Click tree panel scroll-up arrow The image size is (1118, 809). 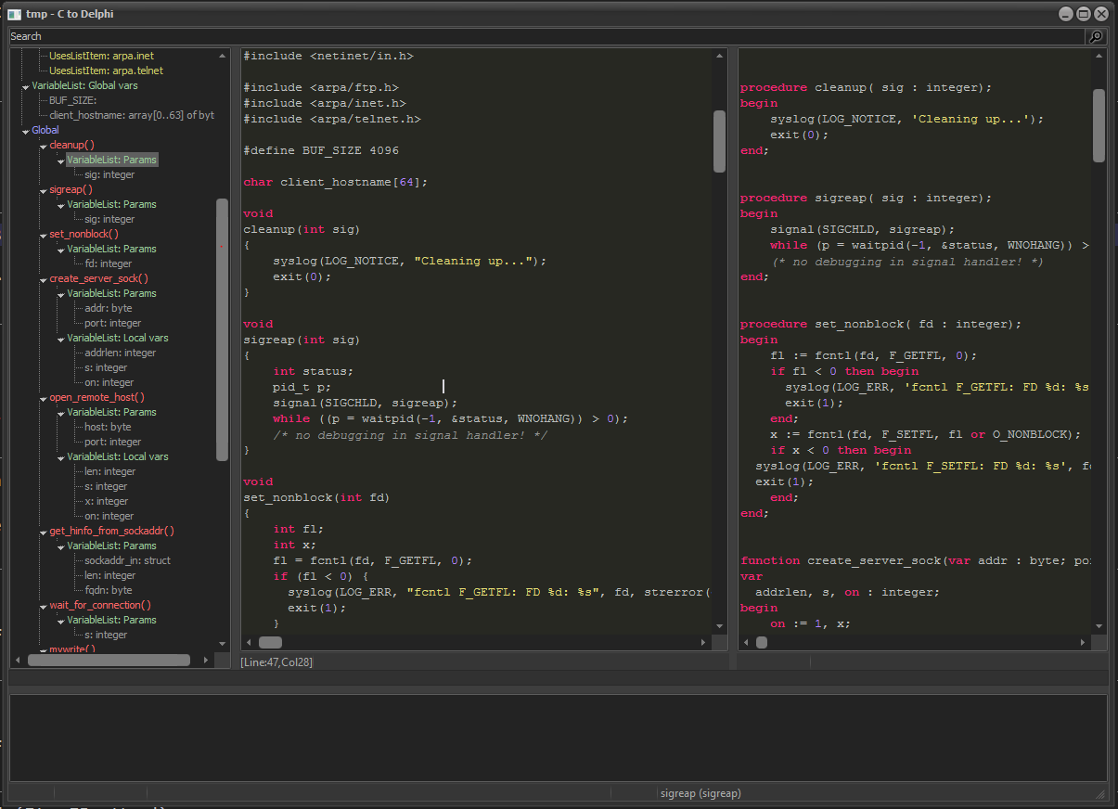tap(222, 56)
